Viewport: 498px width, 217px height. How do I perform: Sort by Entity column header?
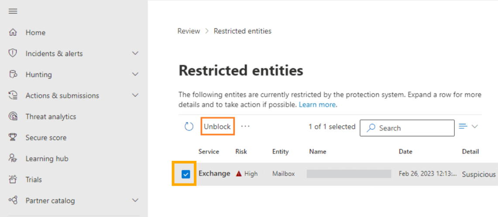[281, 151]
